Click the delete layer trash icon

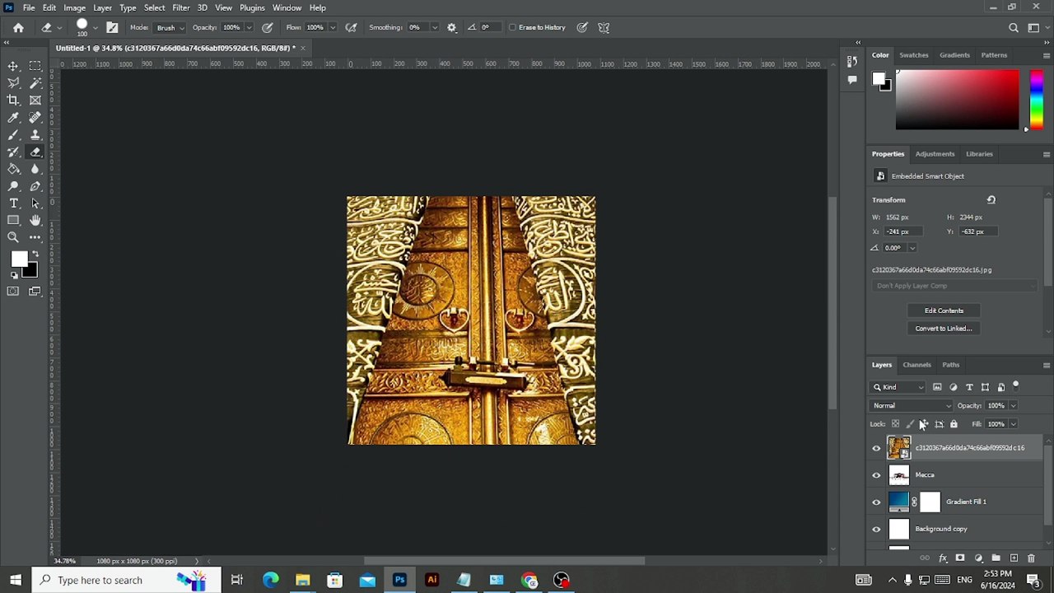[x=1031, y=558]
